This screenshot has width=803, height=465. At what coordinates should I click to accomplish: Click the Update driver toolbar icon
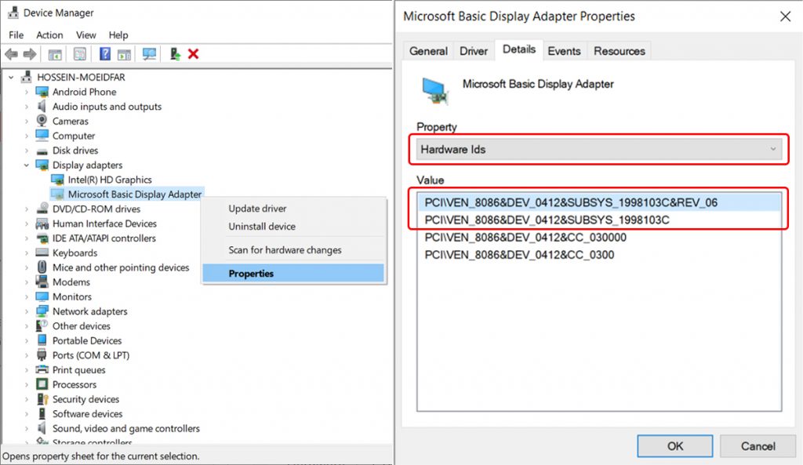(x=173, y=54)
